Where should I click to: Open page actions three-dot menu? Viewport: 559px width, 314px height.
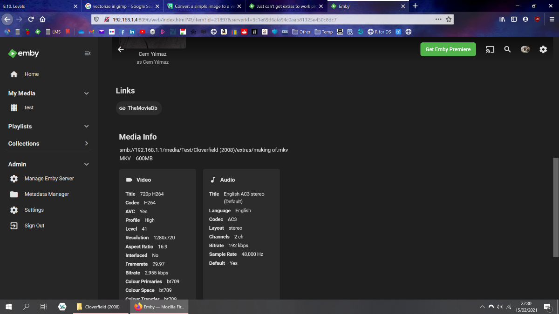pyautogui.click(x=438, y=20)
